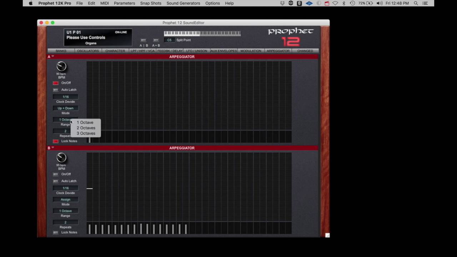
Task: Open the Prophet 12K Pro application menu
Action: click(55, 3)
